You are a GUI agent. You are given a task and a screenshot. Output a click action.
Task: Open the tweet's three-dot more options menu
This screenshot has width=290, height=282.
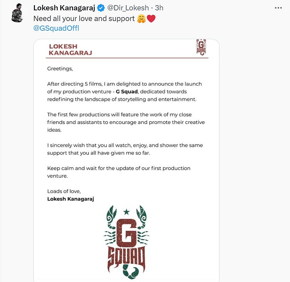click(x=278, y=8)
